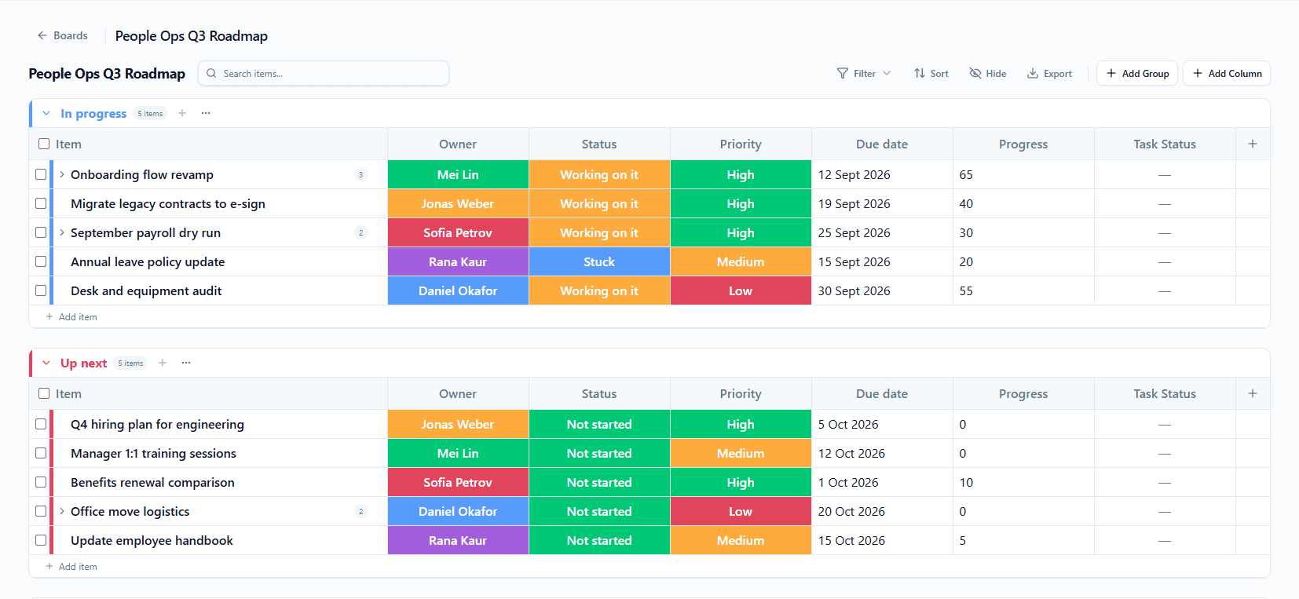Click plus icon beside Up next group
Screen dimensions: 1299x599
coord(163,363)
